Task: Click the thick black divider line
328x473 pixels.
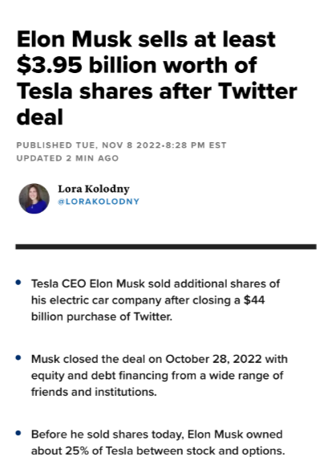Action: point(166,247)
